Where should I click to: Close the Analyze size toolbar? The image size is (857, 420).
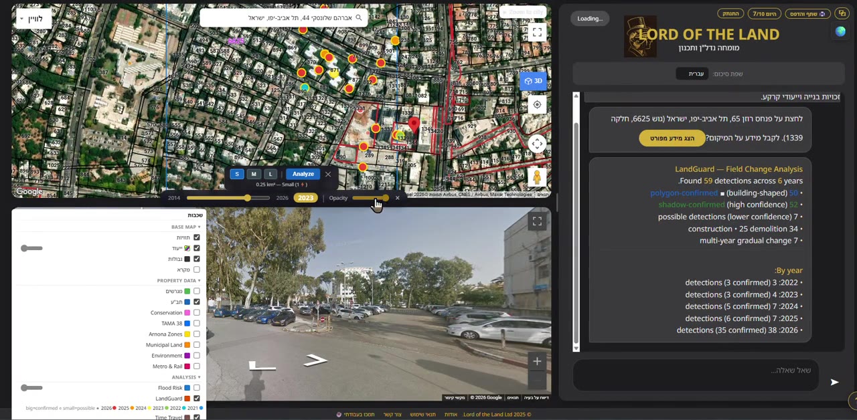[x=328, y=174]
